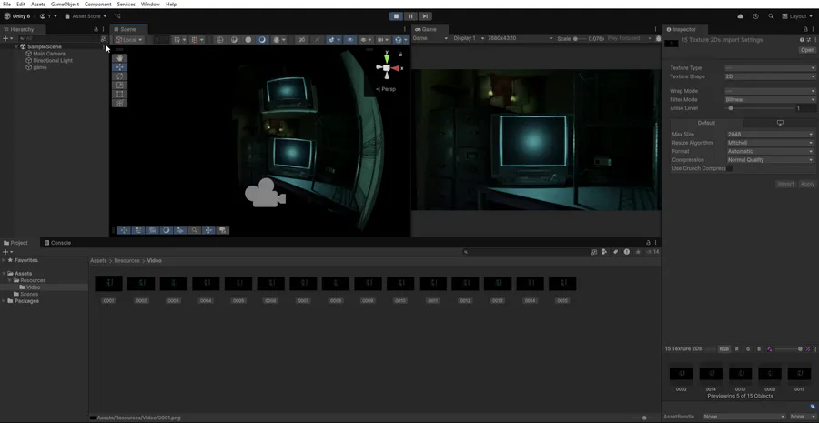
Task: Open the GameObject menu
Action: pos(65,5)
